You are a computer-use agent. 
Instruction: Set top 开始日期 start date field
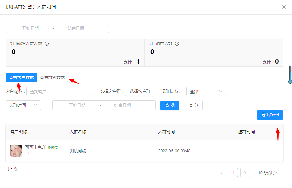(30, 28)
